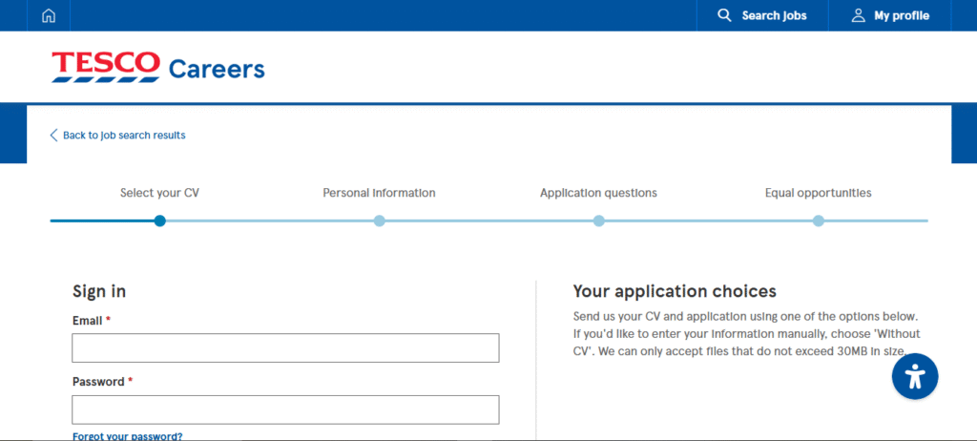Click the progress dot under Personal information
The image size is (977, 441).
379,220
